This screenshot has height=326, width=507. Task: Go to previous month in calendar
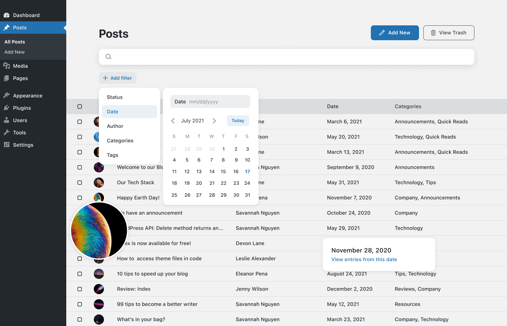(x=173, y=121)
